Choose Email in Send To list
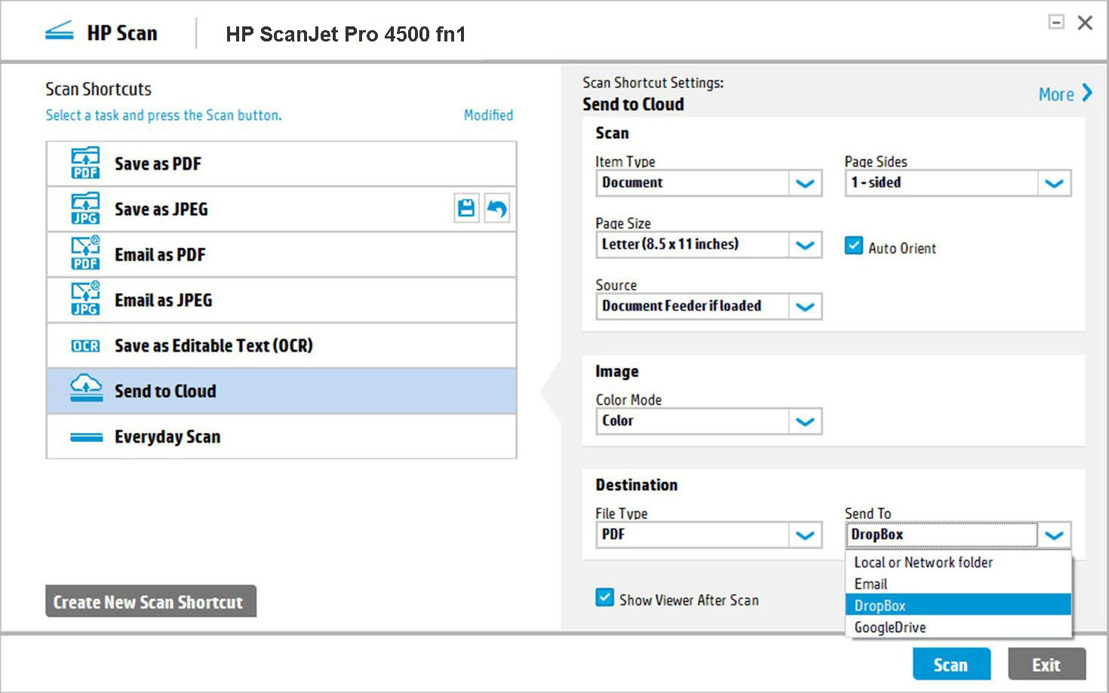This screenshot has height=693, width=1109. 958,584
